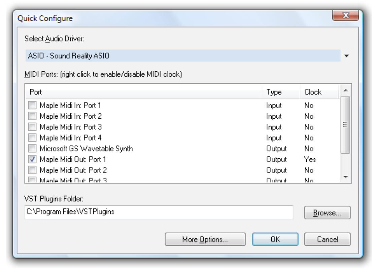Open More Options... dialog

tap(205, 239)
